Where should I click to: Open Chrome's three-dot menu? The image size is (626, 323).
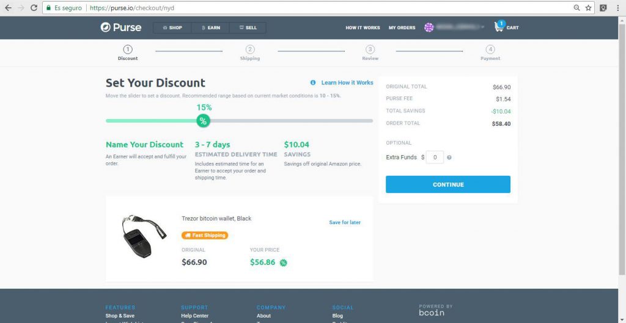[x=619, y=7]
